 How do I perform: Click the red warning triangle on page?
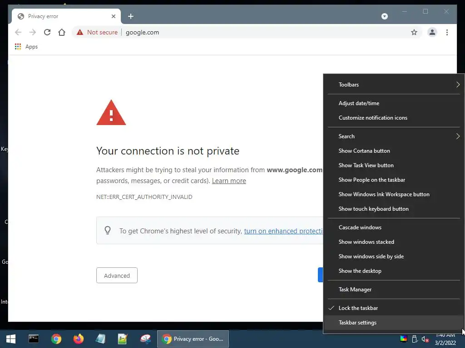pos(111,113)
